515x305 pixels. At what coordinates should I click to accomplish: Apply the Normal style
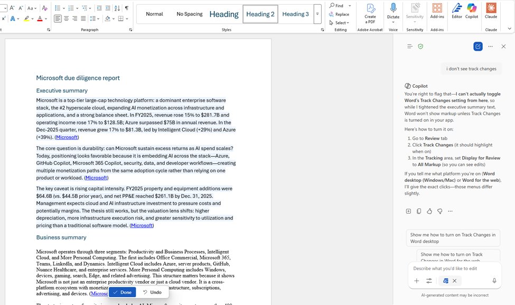click(x=154, y=14)
